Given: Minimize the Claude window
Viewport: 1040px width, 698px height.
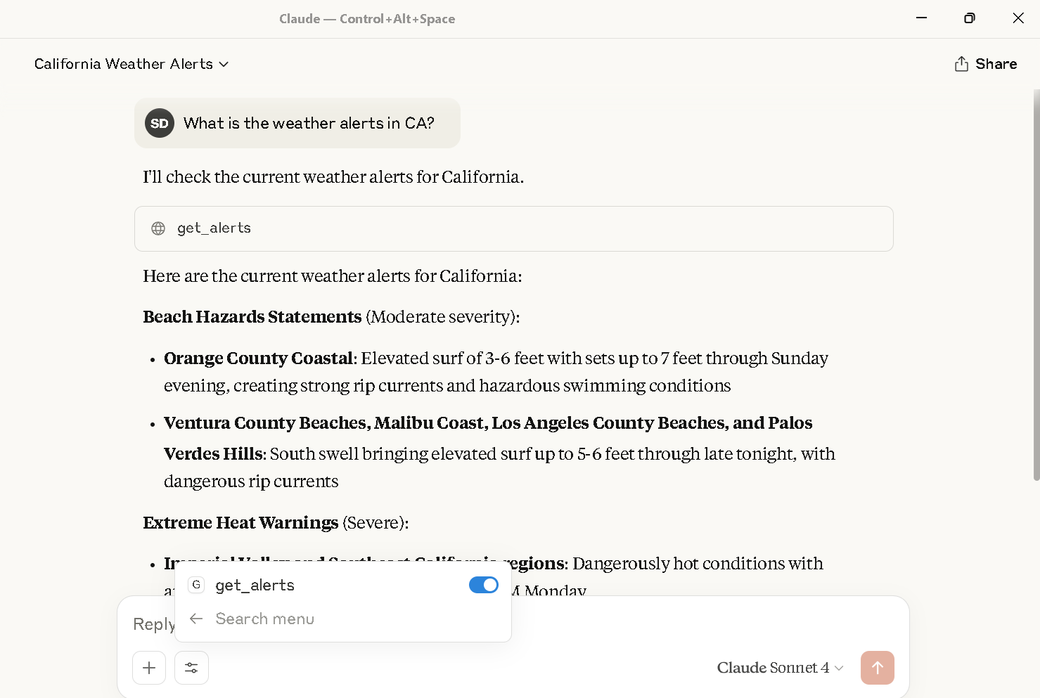Looking at the screenshot, I should [921, 18].
